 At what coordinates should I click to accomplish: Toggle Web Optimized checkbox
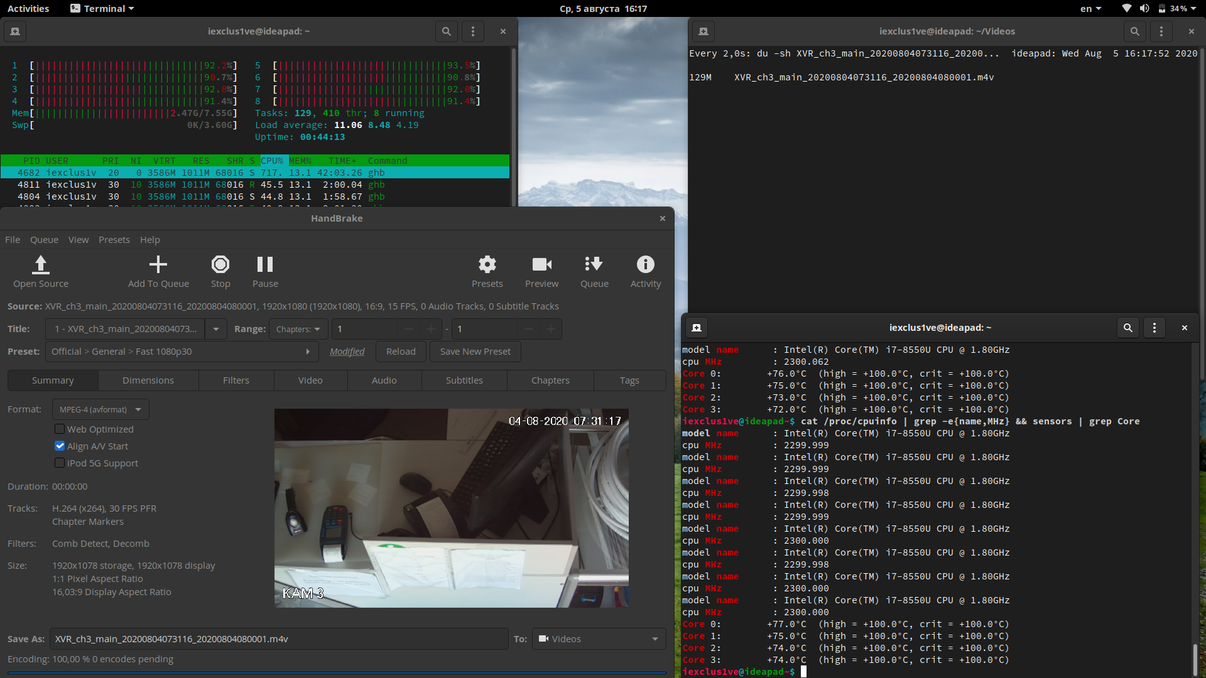click(x=60, y=429)
